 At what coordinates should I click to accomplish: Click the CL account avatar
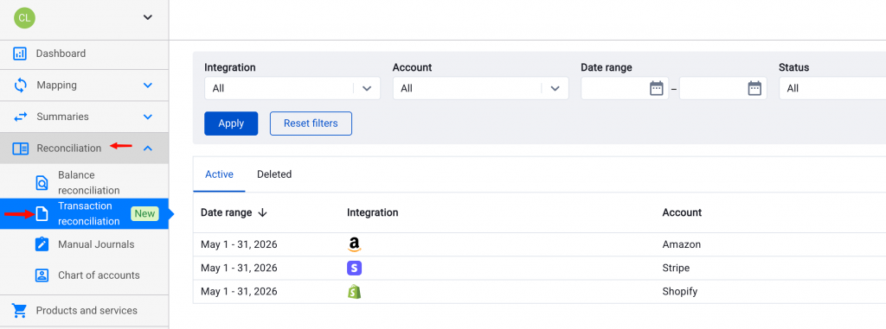pyautogui.click(x=24, y=17)
